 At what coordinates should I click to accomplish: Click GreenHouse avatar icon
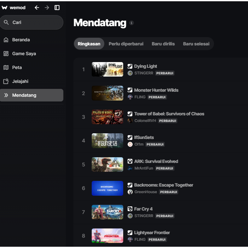pos(130,192)
